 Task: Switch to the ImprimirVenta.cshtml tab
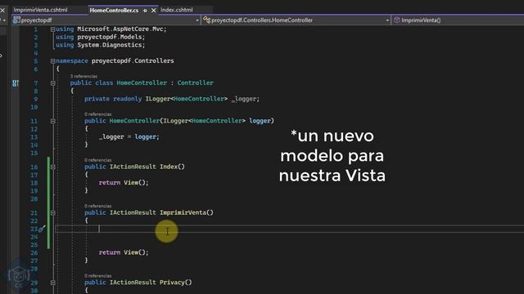(x=40, y=10)
